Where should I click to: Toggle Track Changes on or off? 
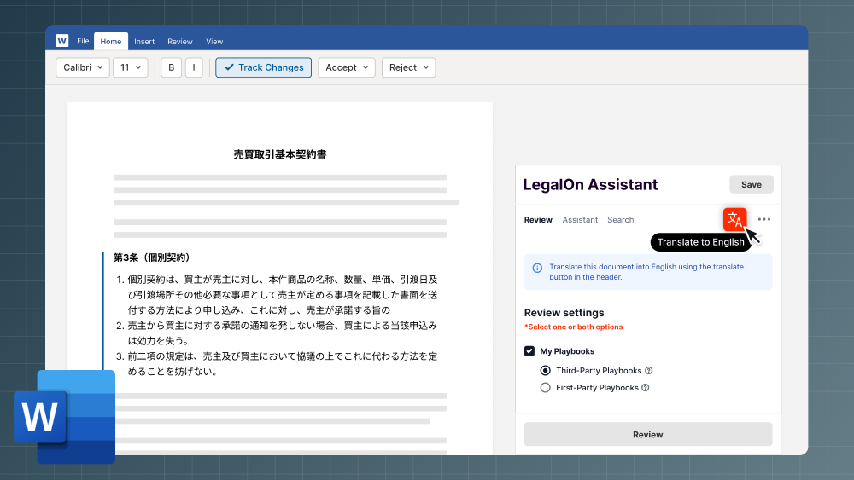tap(264, 67)
